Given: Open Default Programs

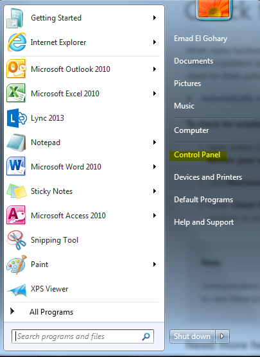Looking at the screenshot, I should click(x=204, y=200).
